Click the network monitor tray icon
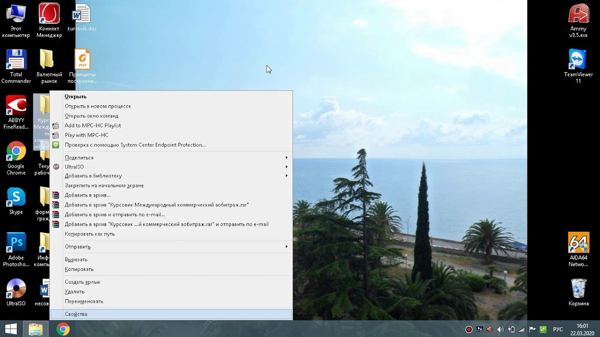The width and height of the screenshot is (600, 337). pos(480,330)
